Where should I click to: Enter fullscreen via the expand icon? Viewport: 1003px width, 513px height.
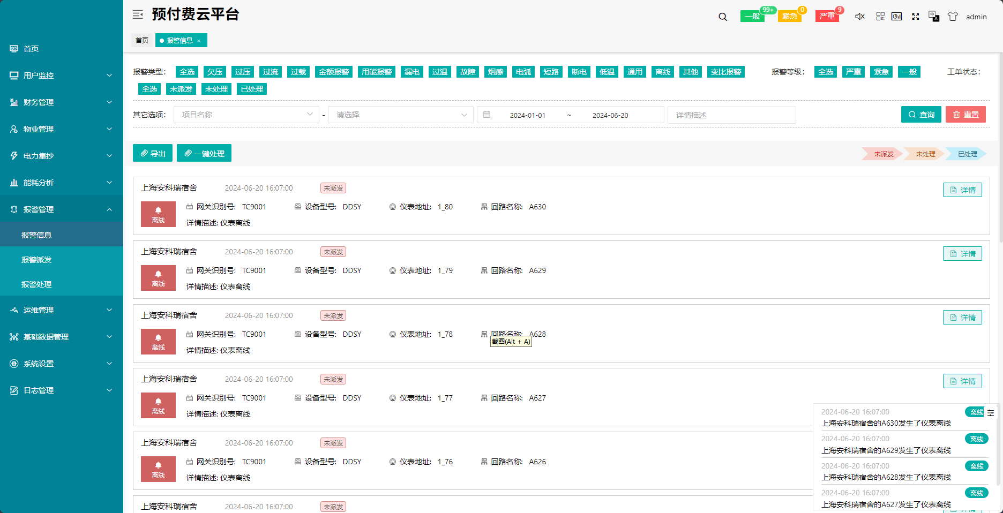click(916, 17)
